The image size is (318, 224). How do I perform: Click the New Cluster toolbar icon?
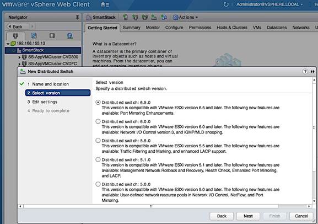[135, 17]
